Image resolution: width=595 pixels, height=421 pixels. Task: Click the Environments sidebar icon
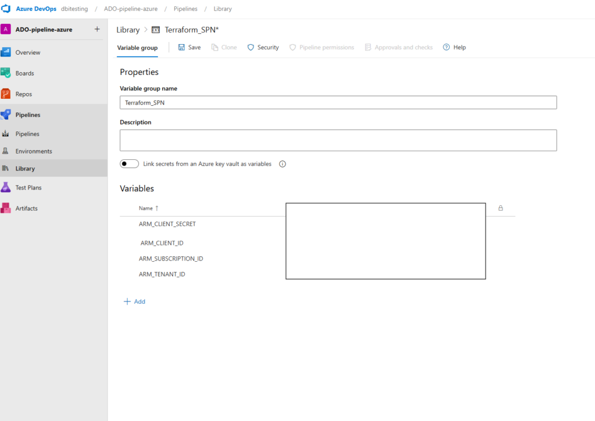pos(6,151)
